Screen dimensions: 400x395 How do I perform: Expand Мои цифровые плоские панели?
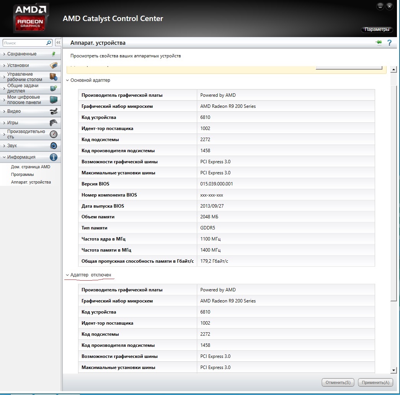tap(4, 100)
